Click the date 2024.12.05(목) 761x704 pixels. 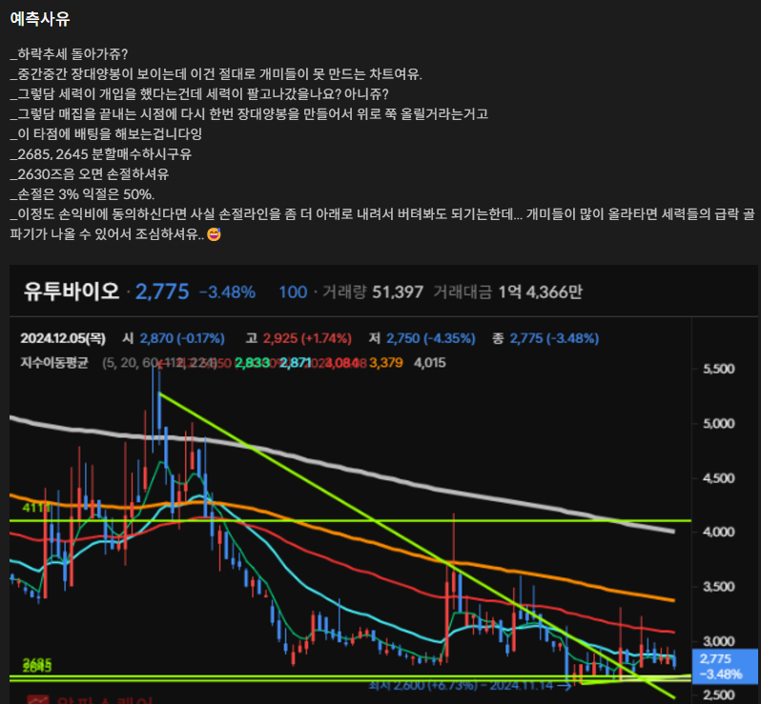tap(63, 338)
